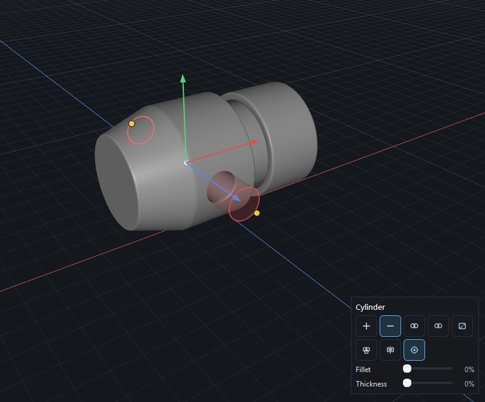Click the green vertical axis arrow tip
This screenshot has width=485, height=402.
tap(183, 78)
